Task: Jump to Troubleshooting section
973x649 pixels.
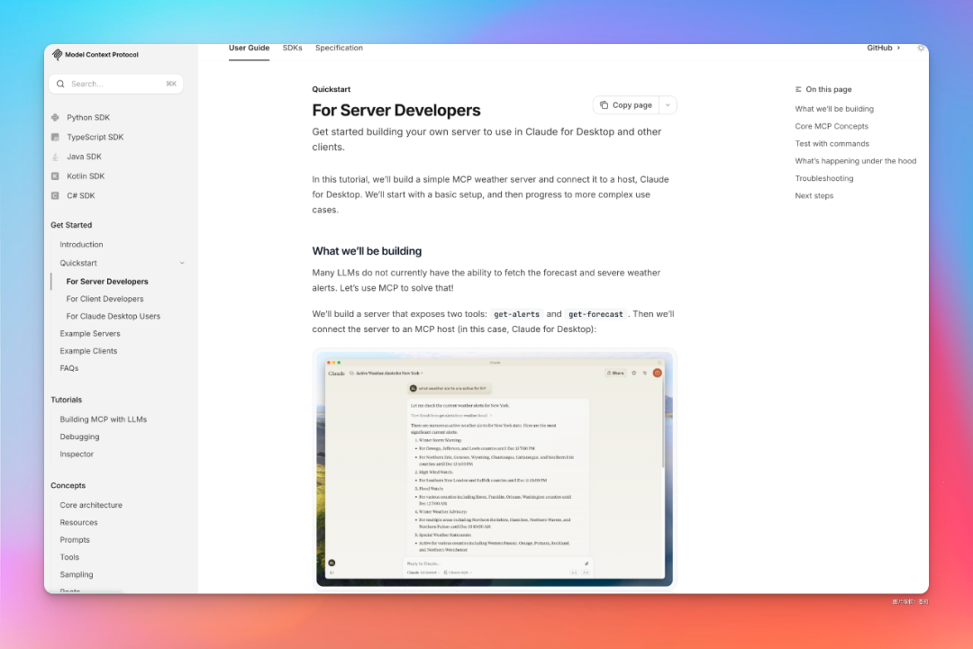Action: [824, 178]
